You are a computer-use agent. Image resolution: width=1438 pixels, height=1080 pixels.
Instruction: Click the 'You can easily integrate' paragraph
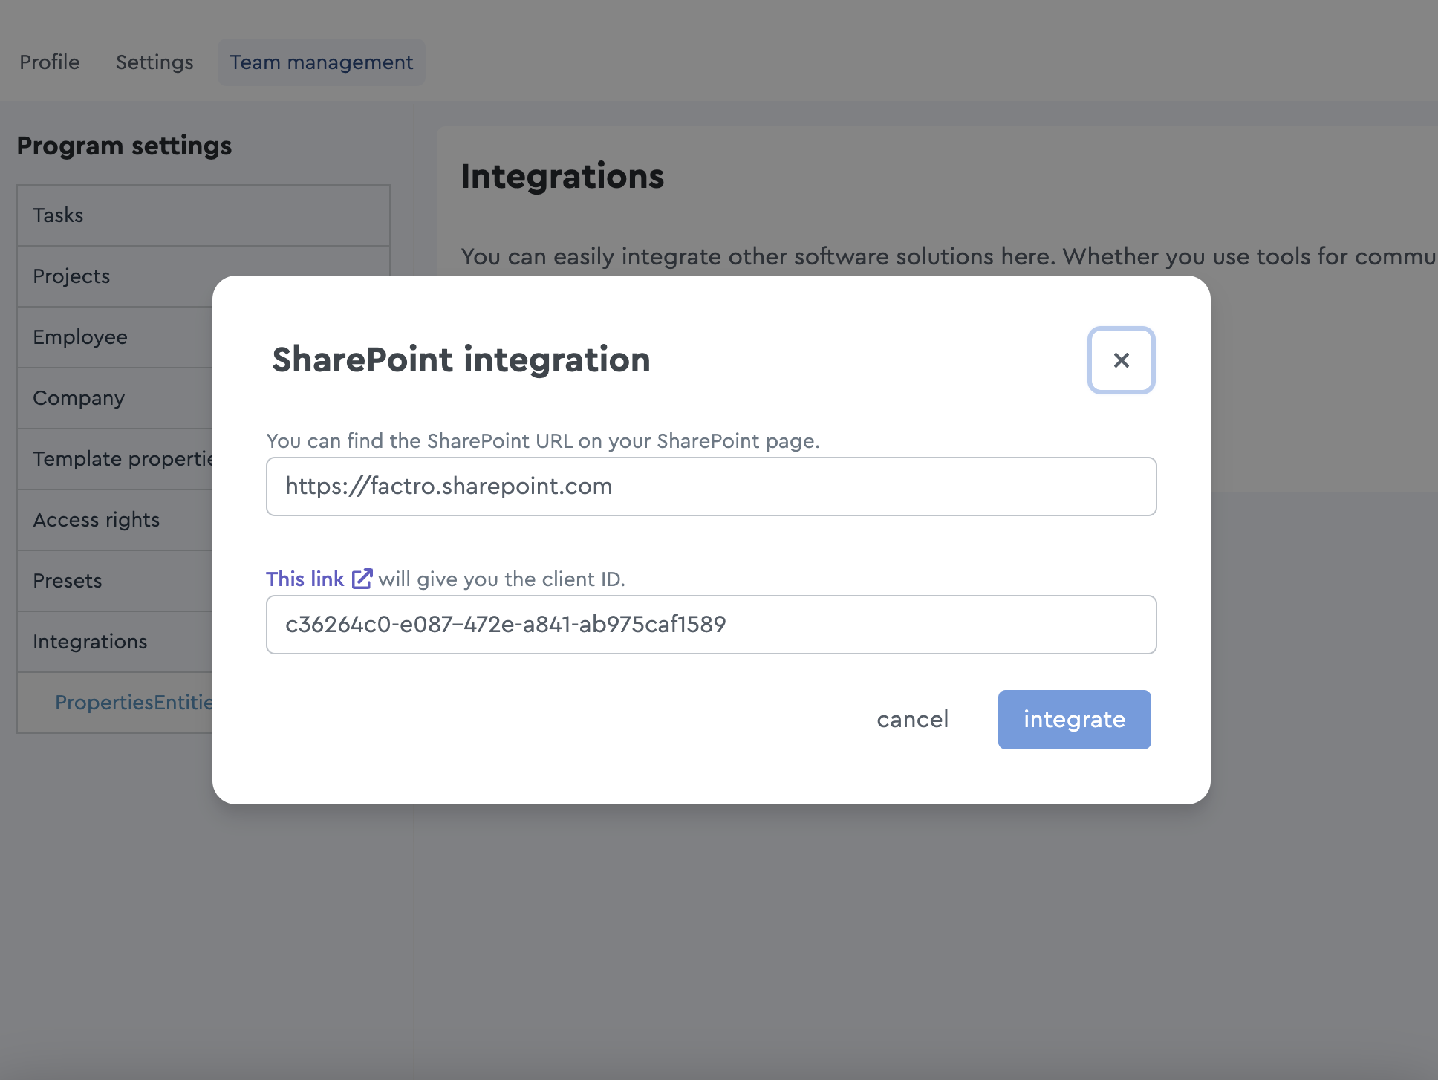949,257
